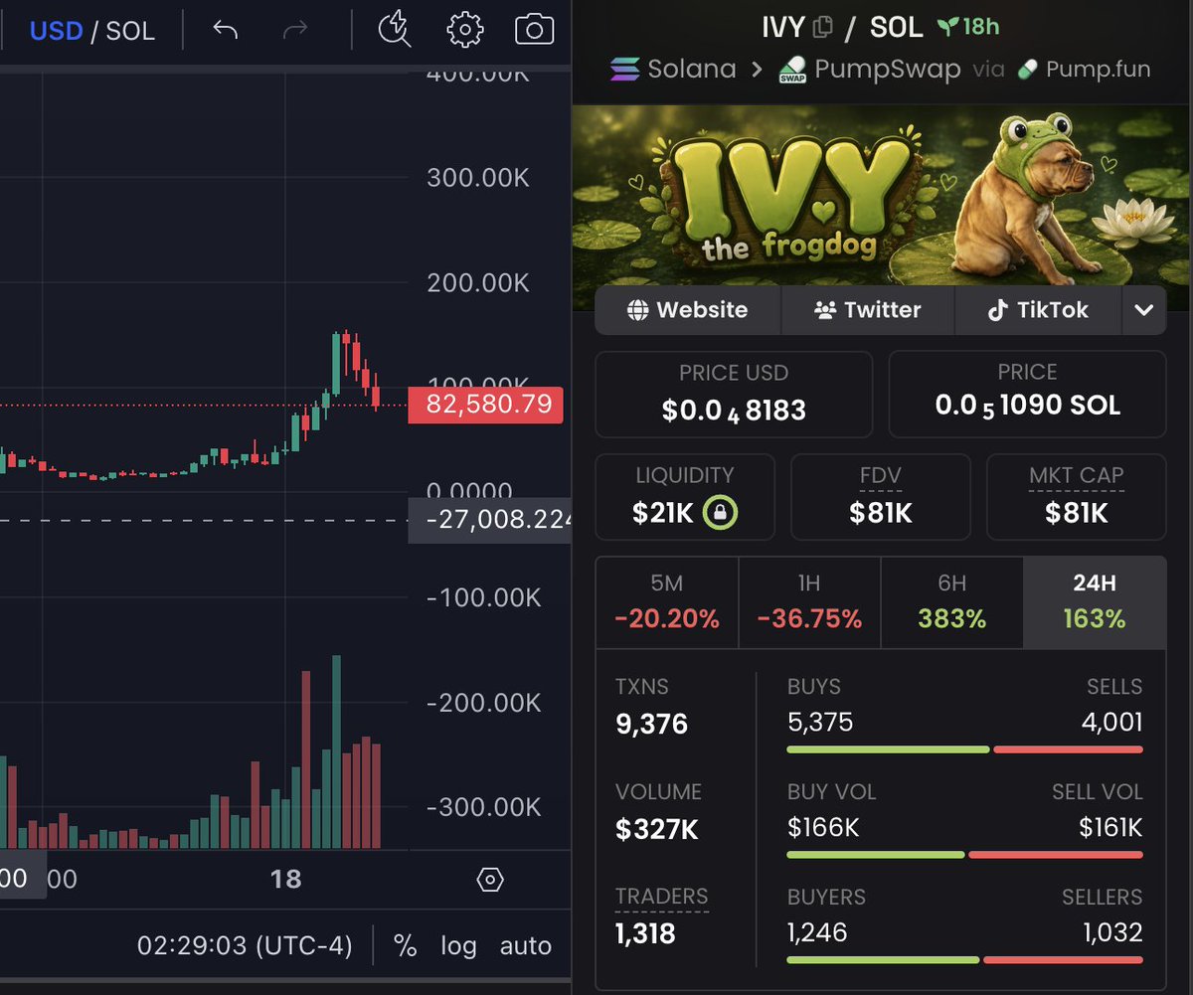Undo the last chart action
The height and width of the screenshot is (995, 1193).
tap(226, 30)
